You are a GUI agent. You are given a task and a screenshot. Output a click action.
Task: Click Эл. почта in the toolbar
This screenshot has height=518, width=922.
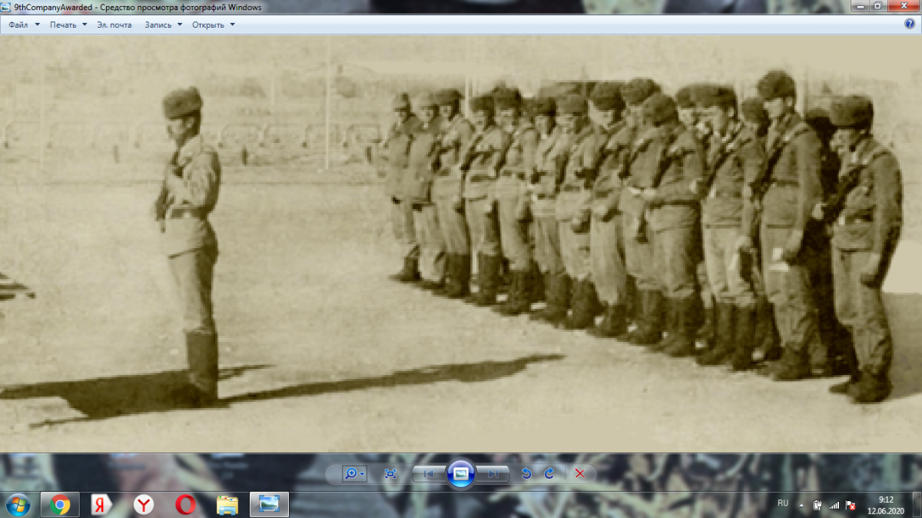click(114, 25)
